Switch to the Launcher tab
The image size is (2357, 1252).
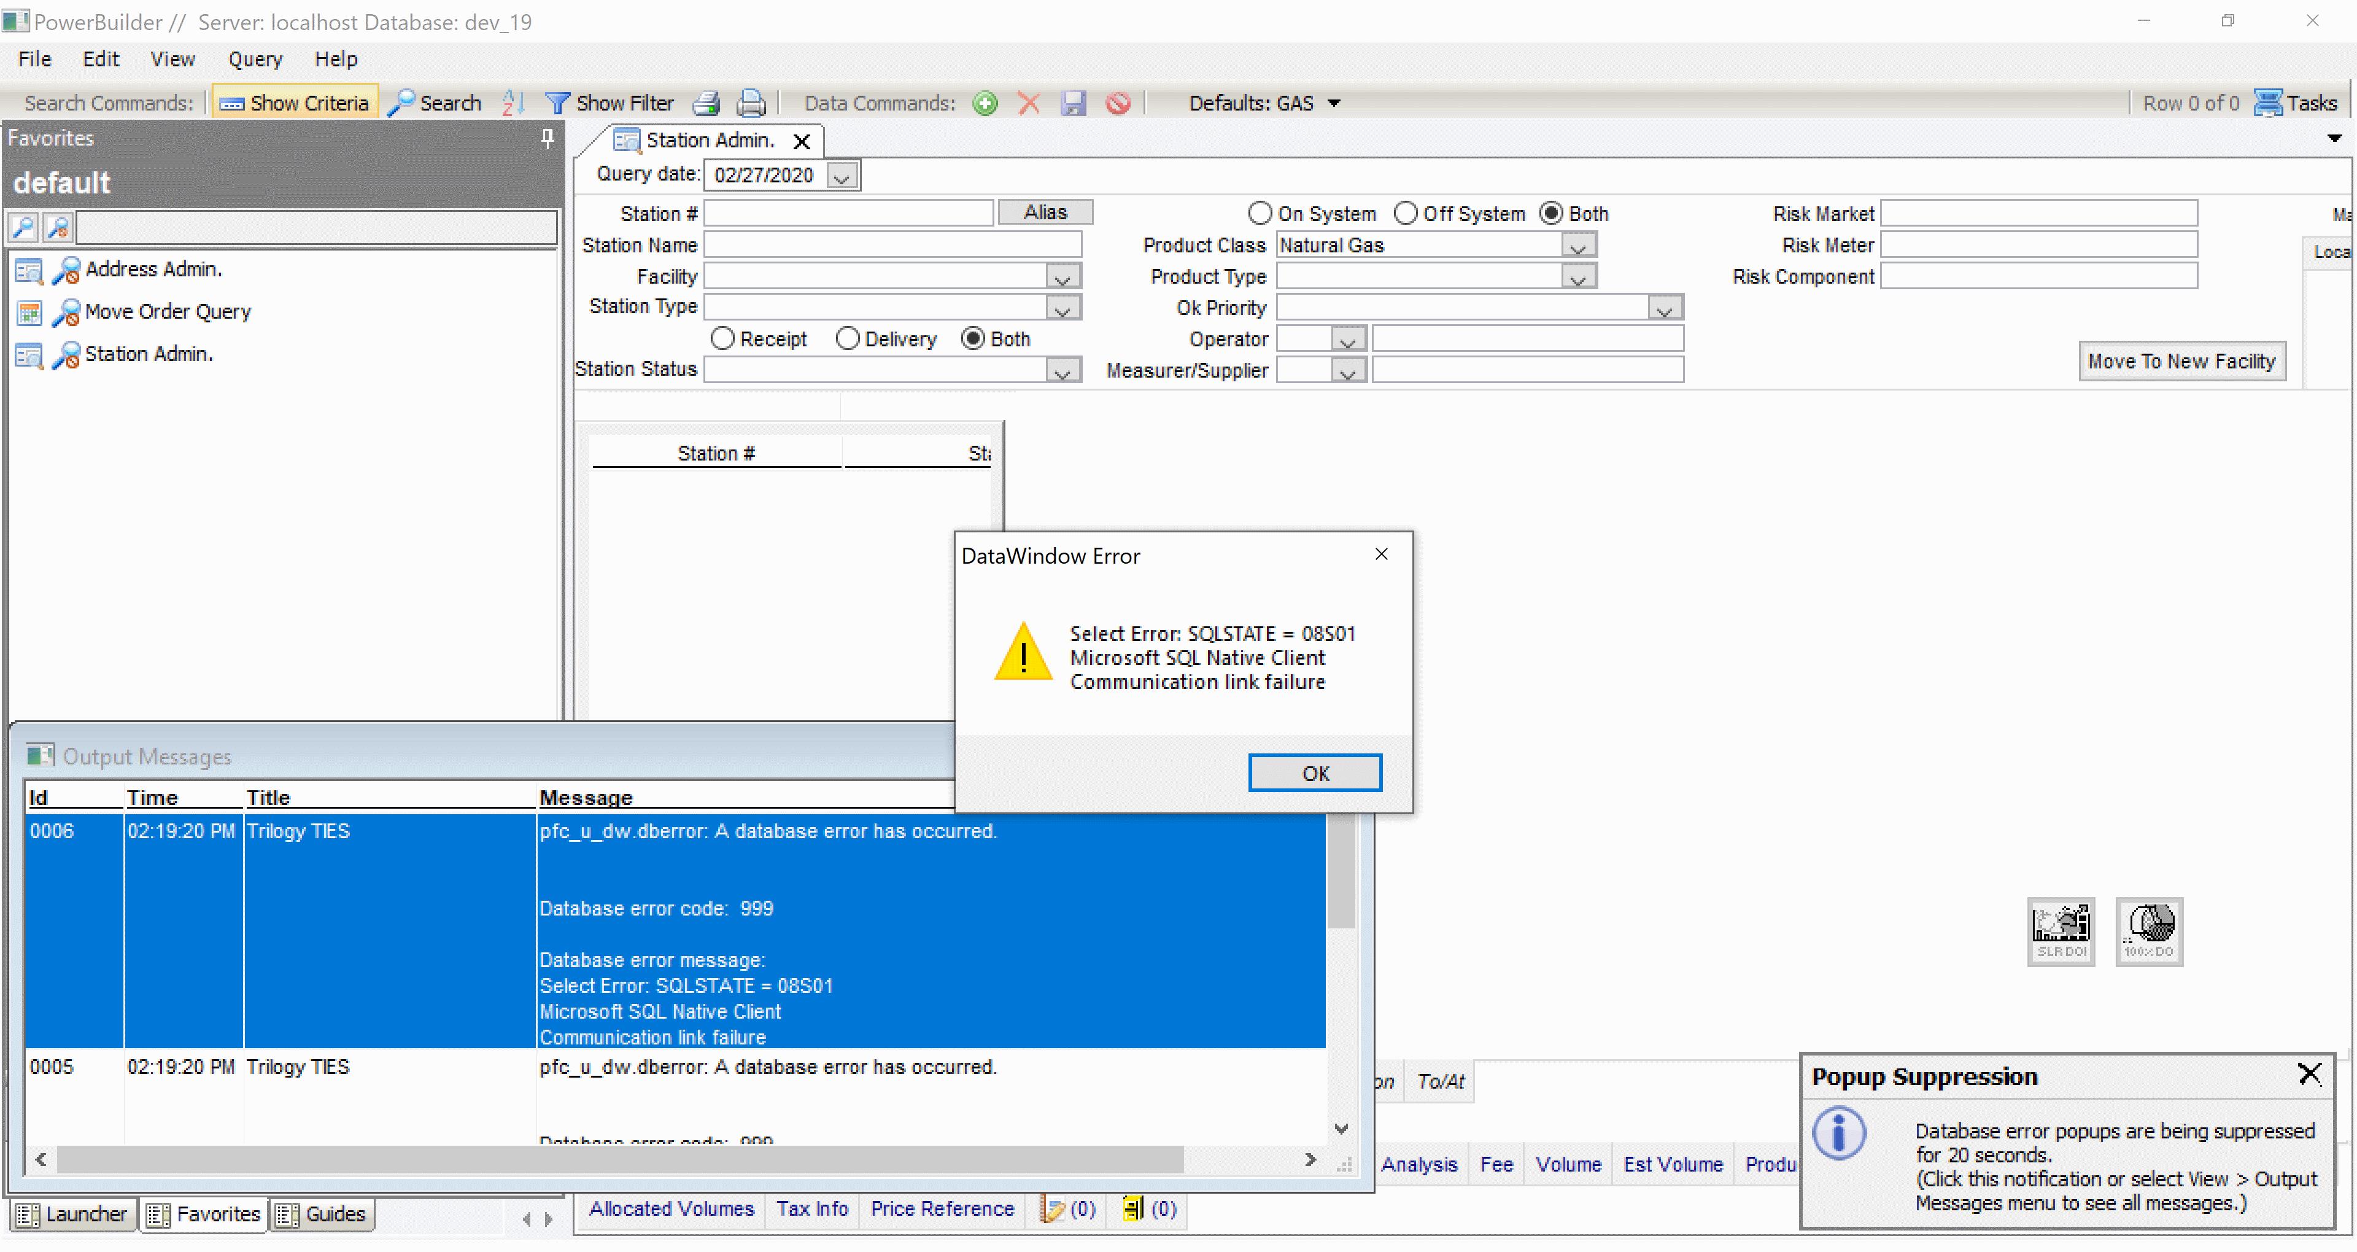coord(73,1213)
